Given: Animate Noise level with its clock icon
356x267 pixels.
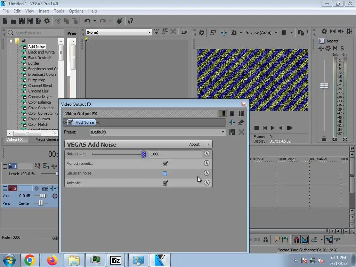Looking at the screenshot, I should (207, 153).
